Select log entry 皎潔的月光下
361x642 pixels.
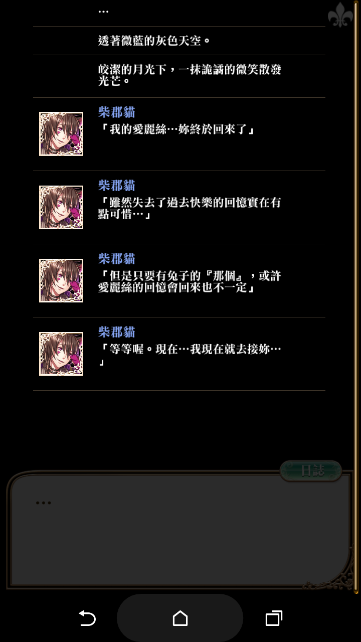click(179, 76)
